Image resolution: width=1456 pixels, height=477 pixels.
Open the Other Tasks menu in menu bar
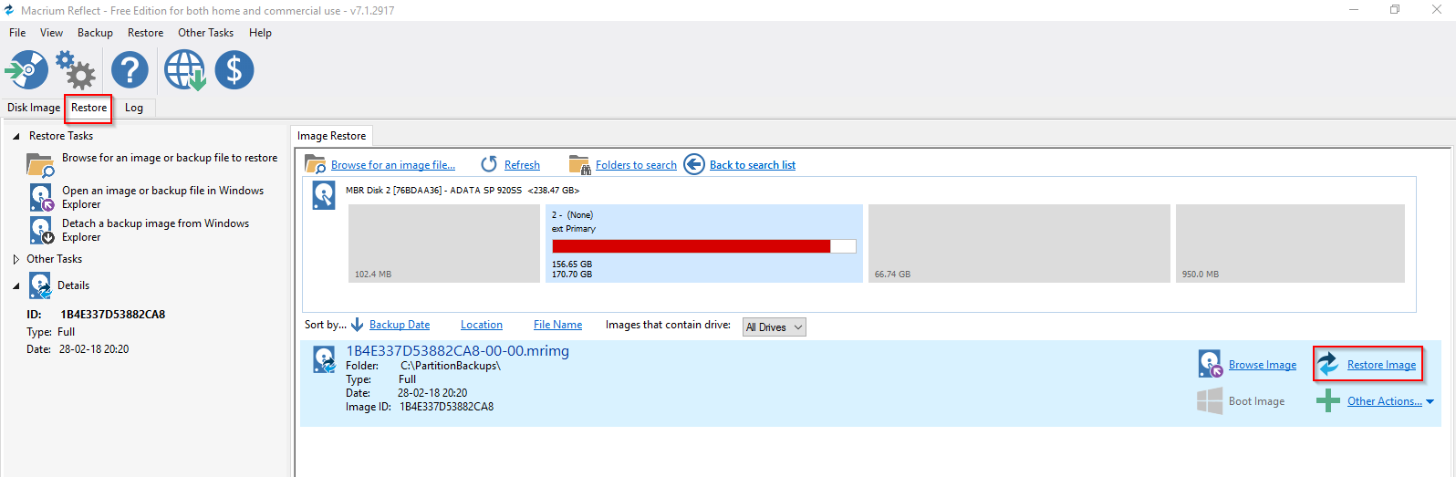(x=205, y=33)
